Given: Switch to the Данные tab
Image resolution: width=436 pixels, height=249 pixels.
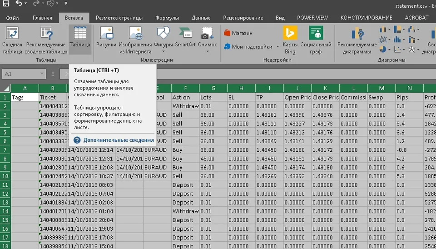Looking at the screenshot, I should [201, 18].
